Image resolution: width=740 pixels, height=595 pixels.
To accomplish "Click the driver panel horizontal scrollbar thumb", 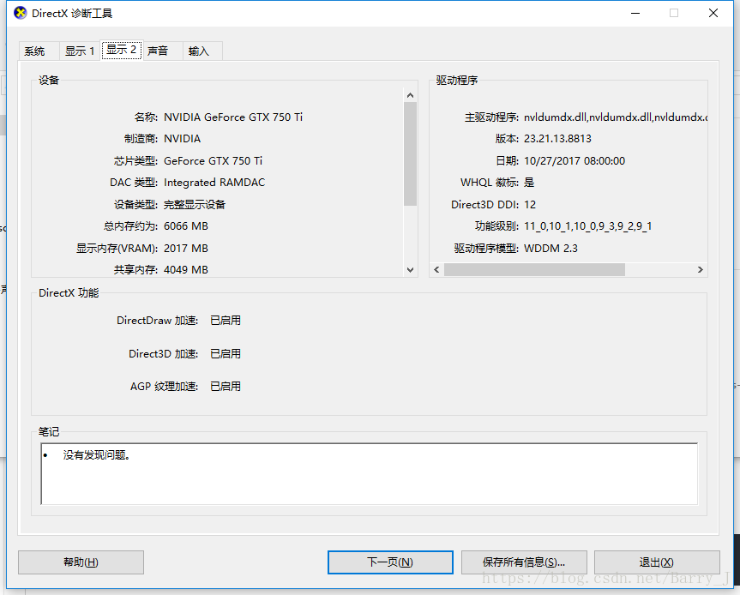I will pyautogui.click(x=534, y=269).
